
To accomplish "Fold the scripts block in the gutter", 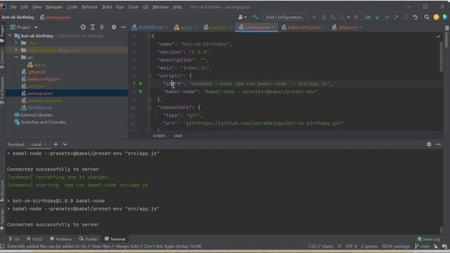I will (x=150, y=76).
